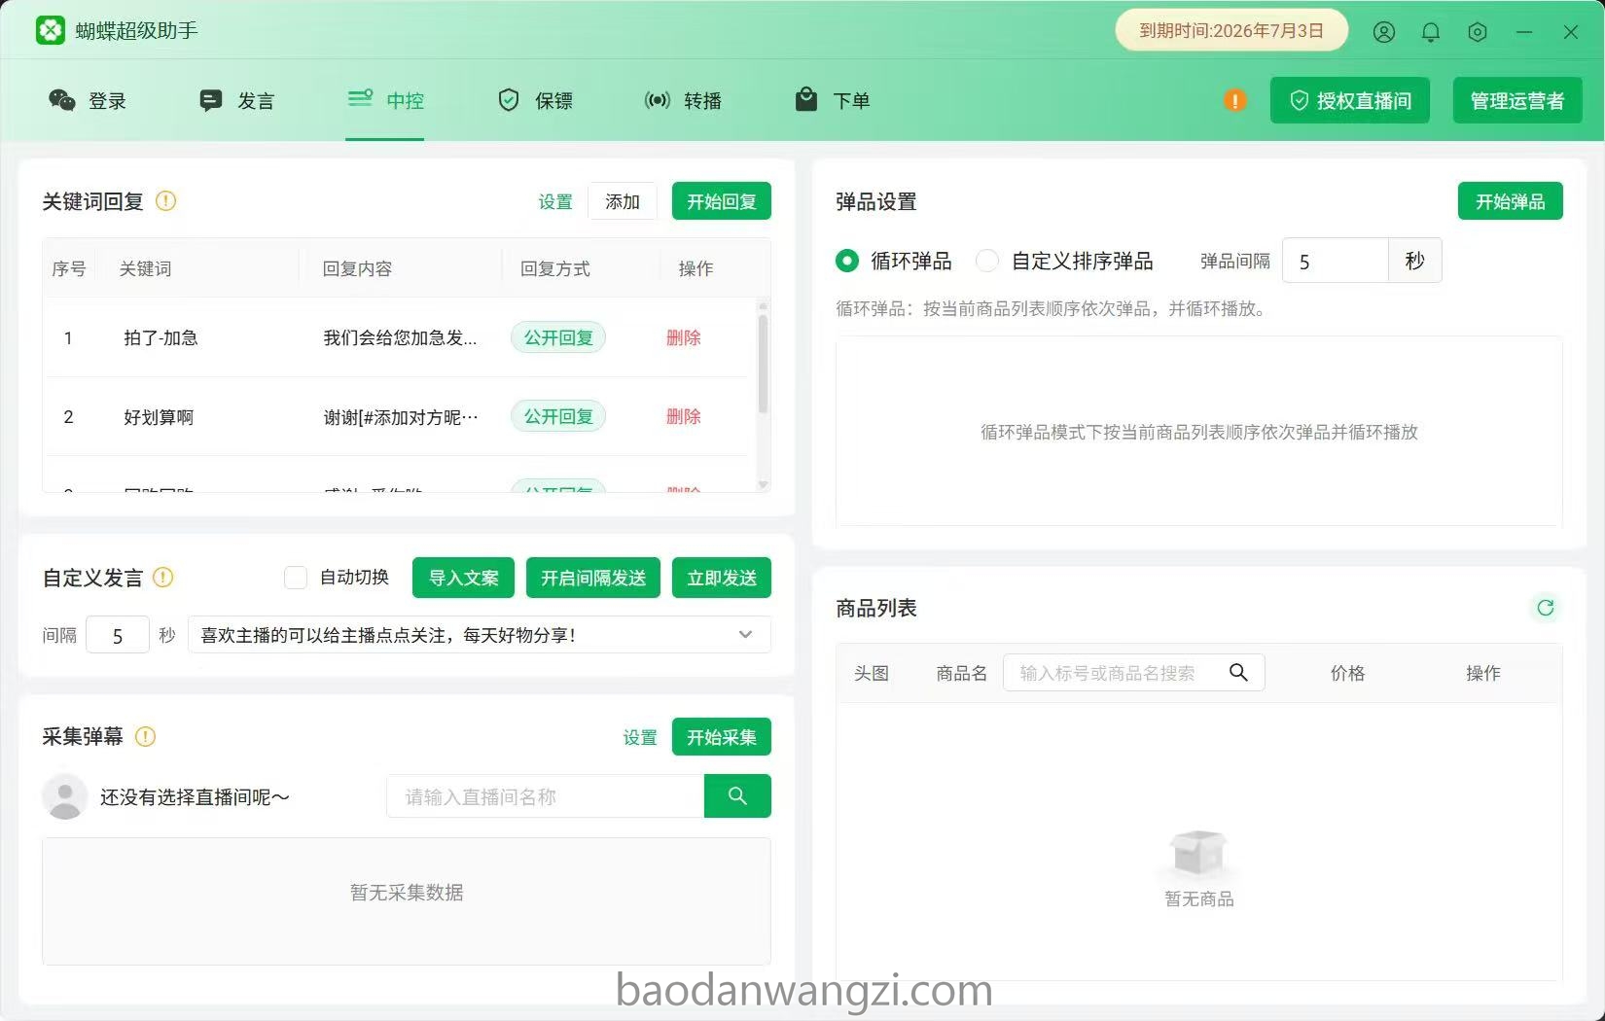This screenshot has width=1605, height=1021.
Task: Click info icon beside 自定义发言
Action: (x=163, y=578)
